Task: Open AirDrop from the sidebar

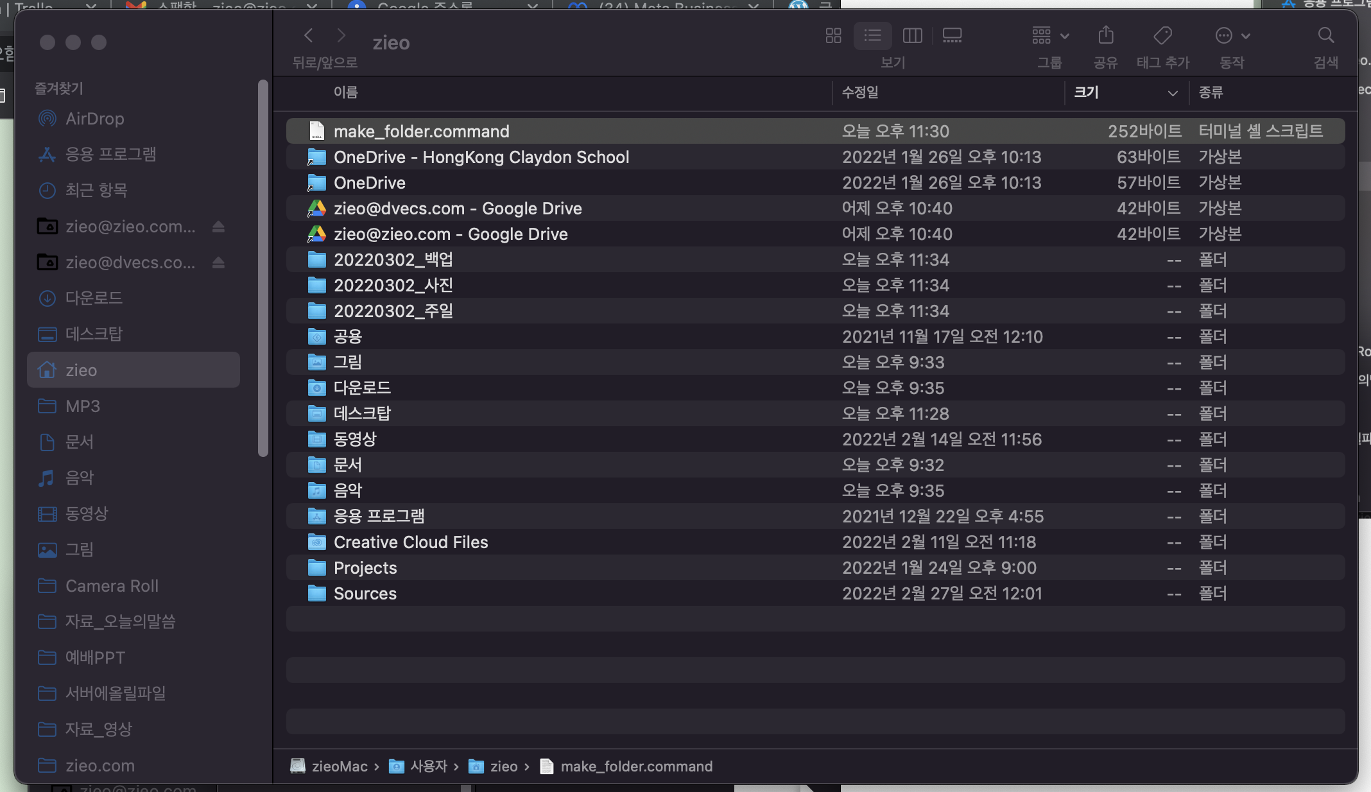Action: (94, 119)
